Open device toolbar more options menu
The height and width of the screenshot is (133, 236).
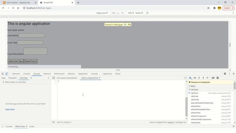(233, 13)
